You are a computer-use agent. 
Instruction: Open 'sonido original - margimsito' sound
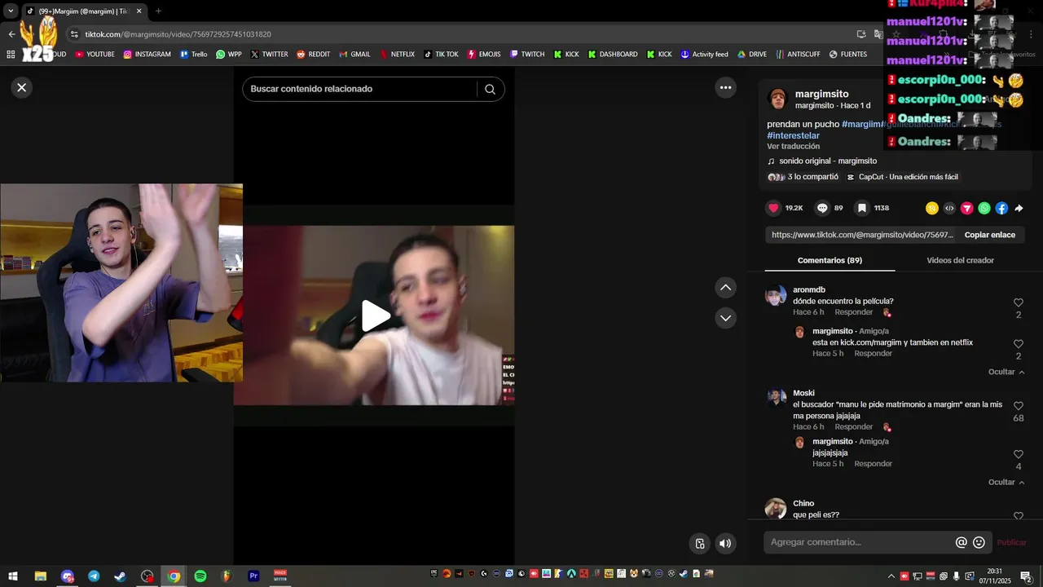point(822,161)
